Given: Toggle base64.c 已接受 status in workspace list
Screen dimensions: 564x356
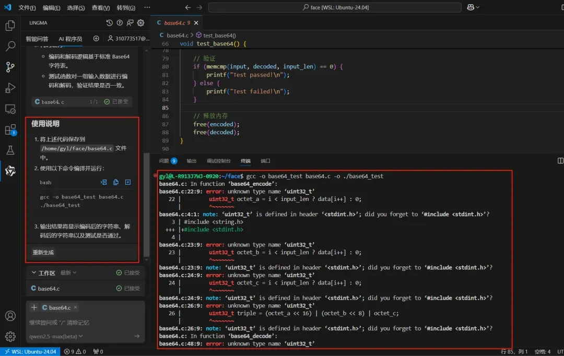Looking at the screenshot, I should (x=128, y=288).
